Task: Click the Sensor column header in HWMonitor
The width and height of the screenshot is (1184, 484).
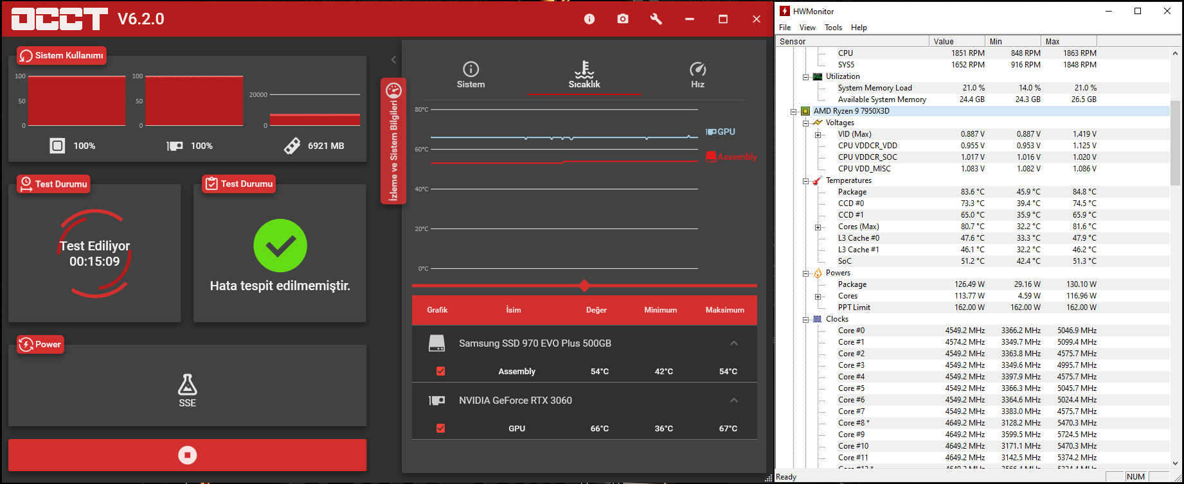Action: click(x=852, y=41)
